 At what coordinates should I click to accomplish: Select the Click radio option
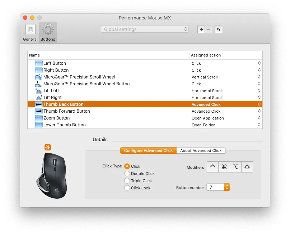coord(127,166)
